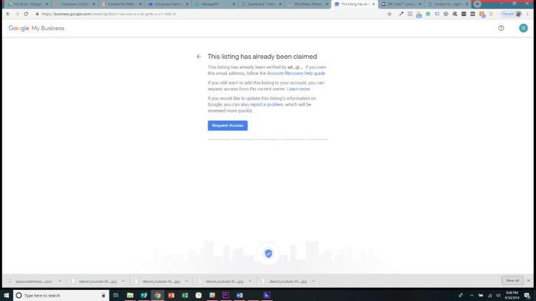The height and width of the screenshot is (301, 536).
Task: Open the Action Center notifications icon
Action: tap(528, 295)
